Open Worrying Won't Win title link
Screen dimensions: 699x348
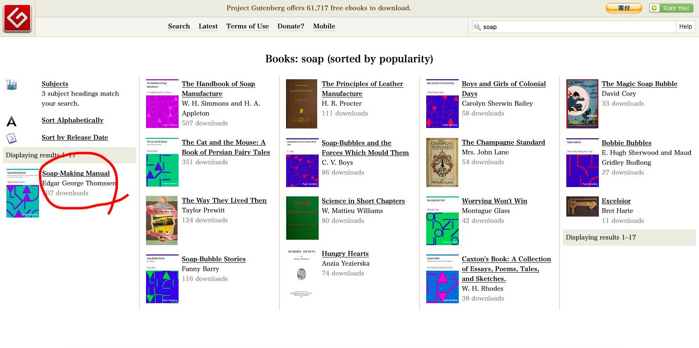click(495, 201)
